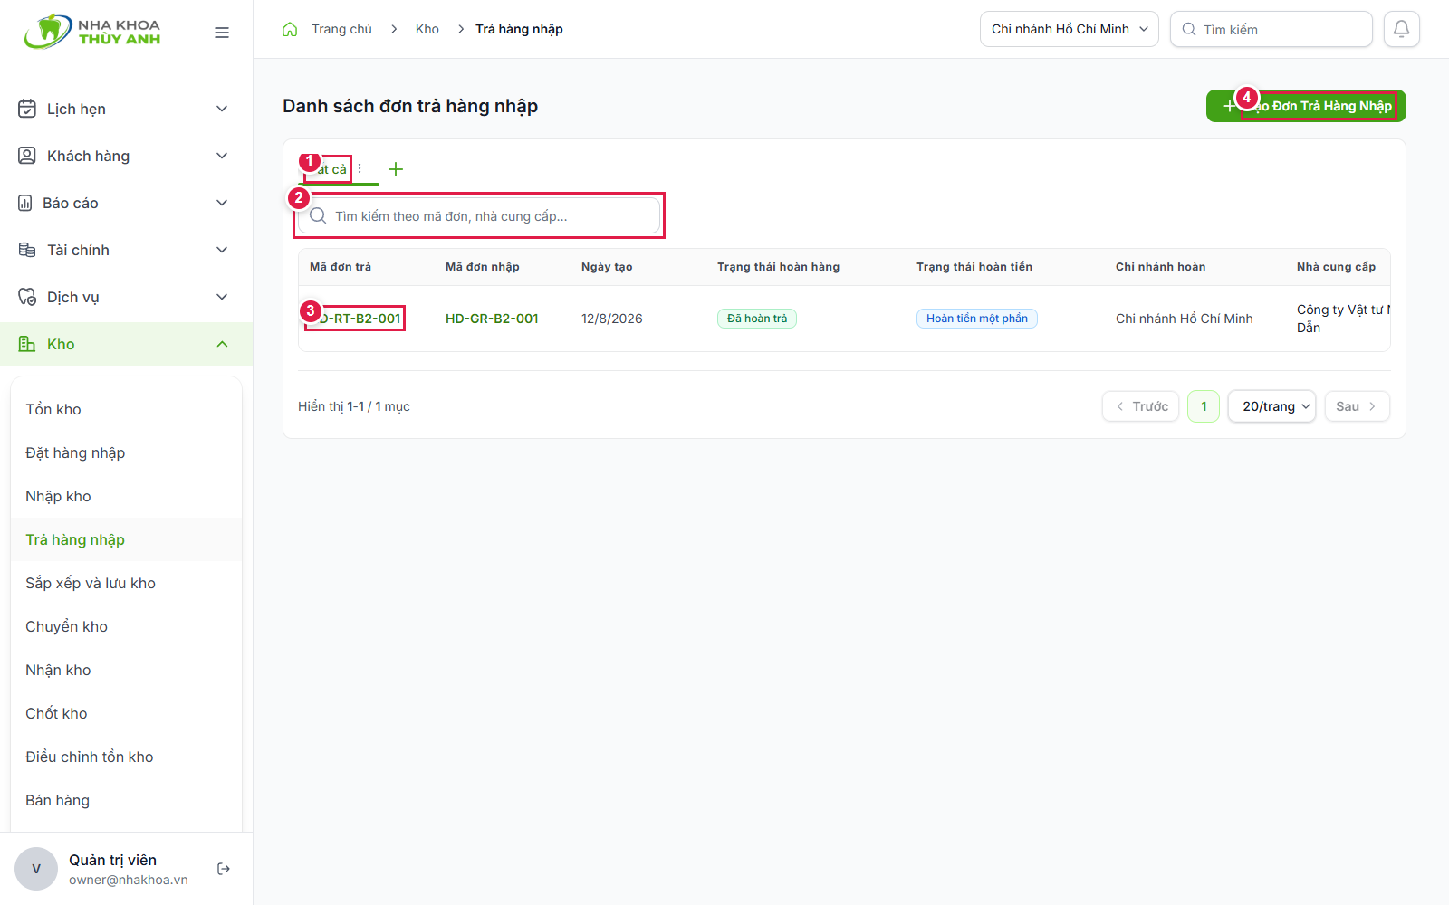
Task: Open Tồn kho in the sidebar
Action: [x=126, y=409]
